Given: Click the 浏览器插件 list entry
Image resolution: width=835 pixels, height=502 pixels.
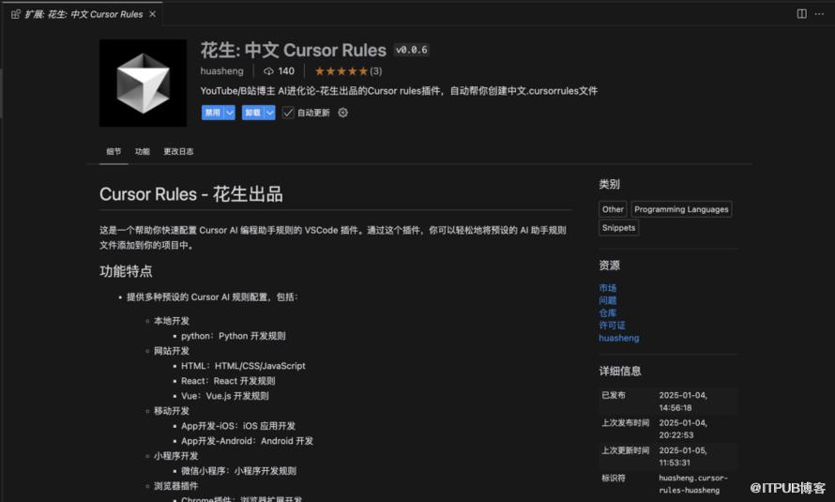Looking at the screenshot, I should [x=175, y=486].
